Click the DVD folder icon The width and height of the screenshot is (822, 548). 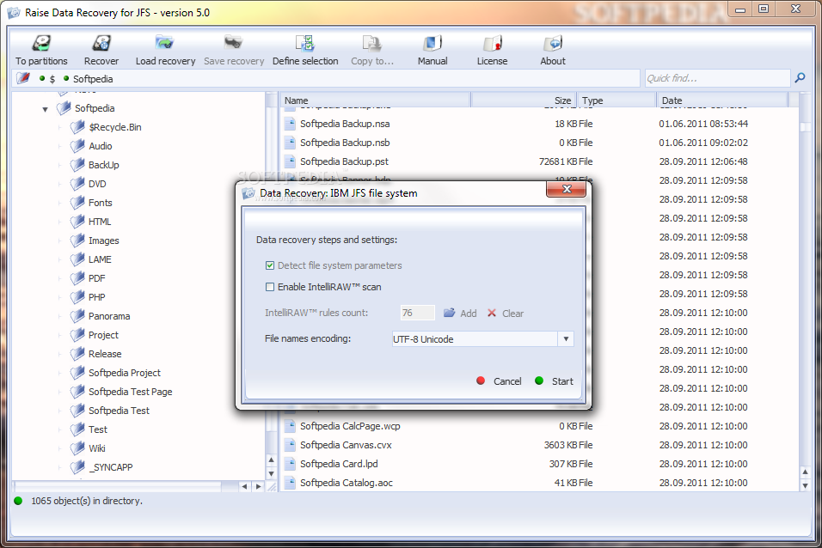(x=77, y=183)
